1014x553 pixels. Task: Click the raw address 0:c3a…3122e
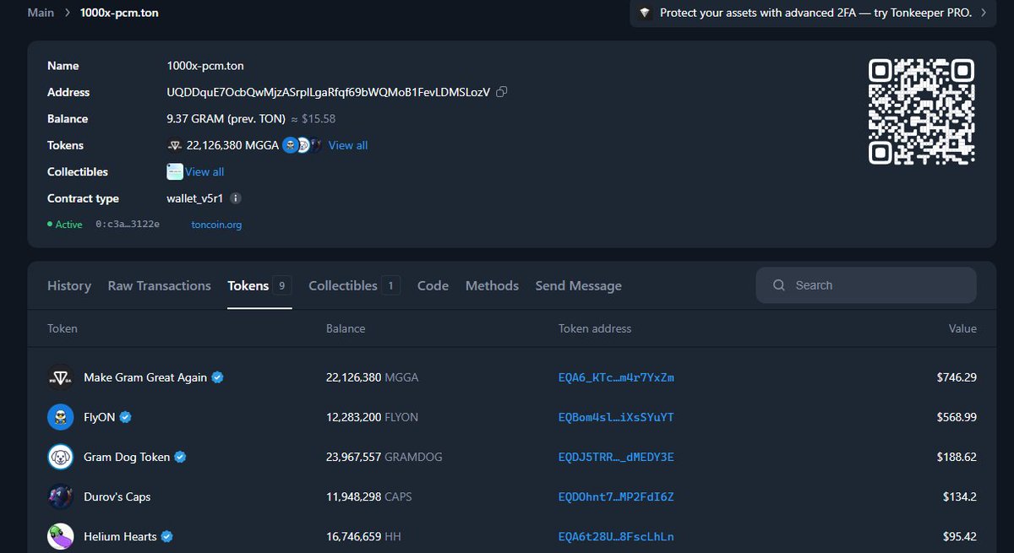tap(128, 225)
